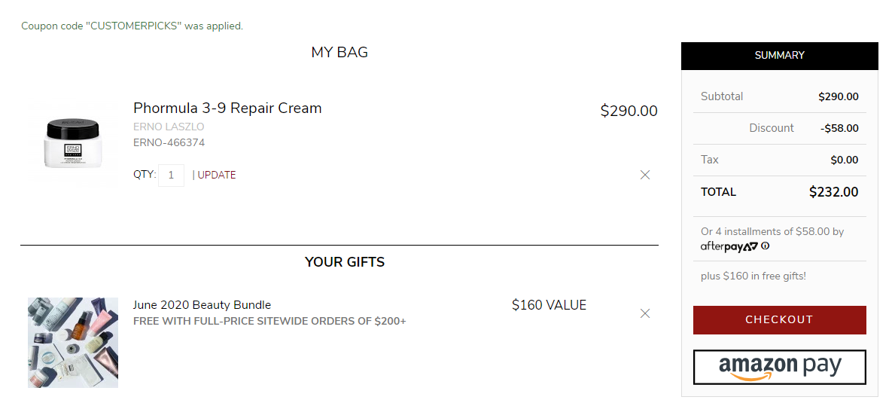
Task: Click the Afterpay logo
Action: point(729,246)
